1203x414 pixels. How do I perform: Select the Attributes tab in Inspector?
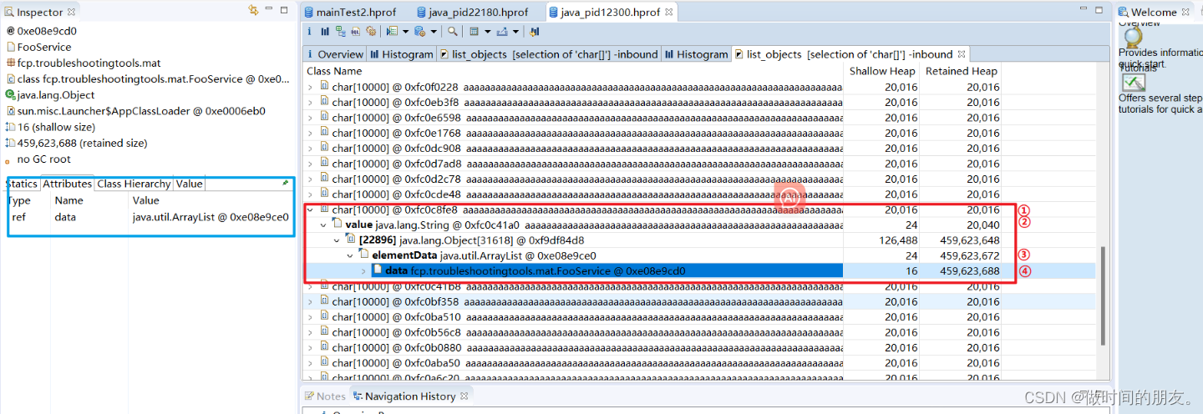(x=67, y=184)
